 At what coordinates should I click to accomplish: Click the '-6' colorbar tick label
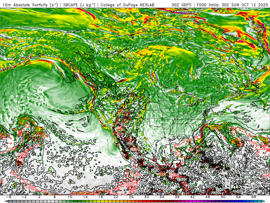click(x=9, y=197)
